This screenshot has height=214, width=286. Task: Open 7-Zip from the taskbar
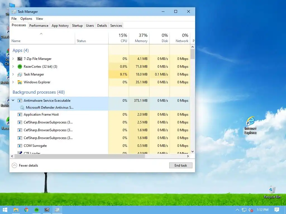[x=47, y=210]
